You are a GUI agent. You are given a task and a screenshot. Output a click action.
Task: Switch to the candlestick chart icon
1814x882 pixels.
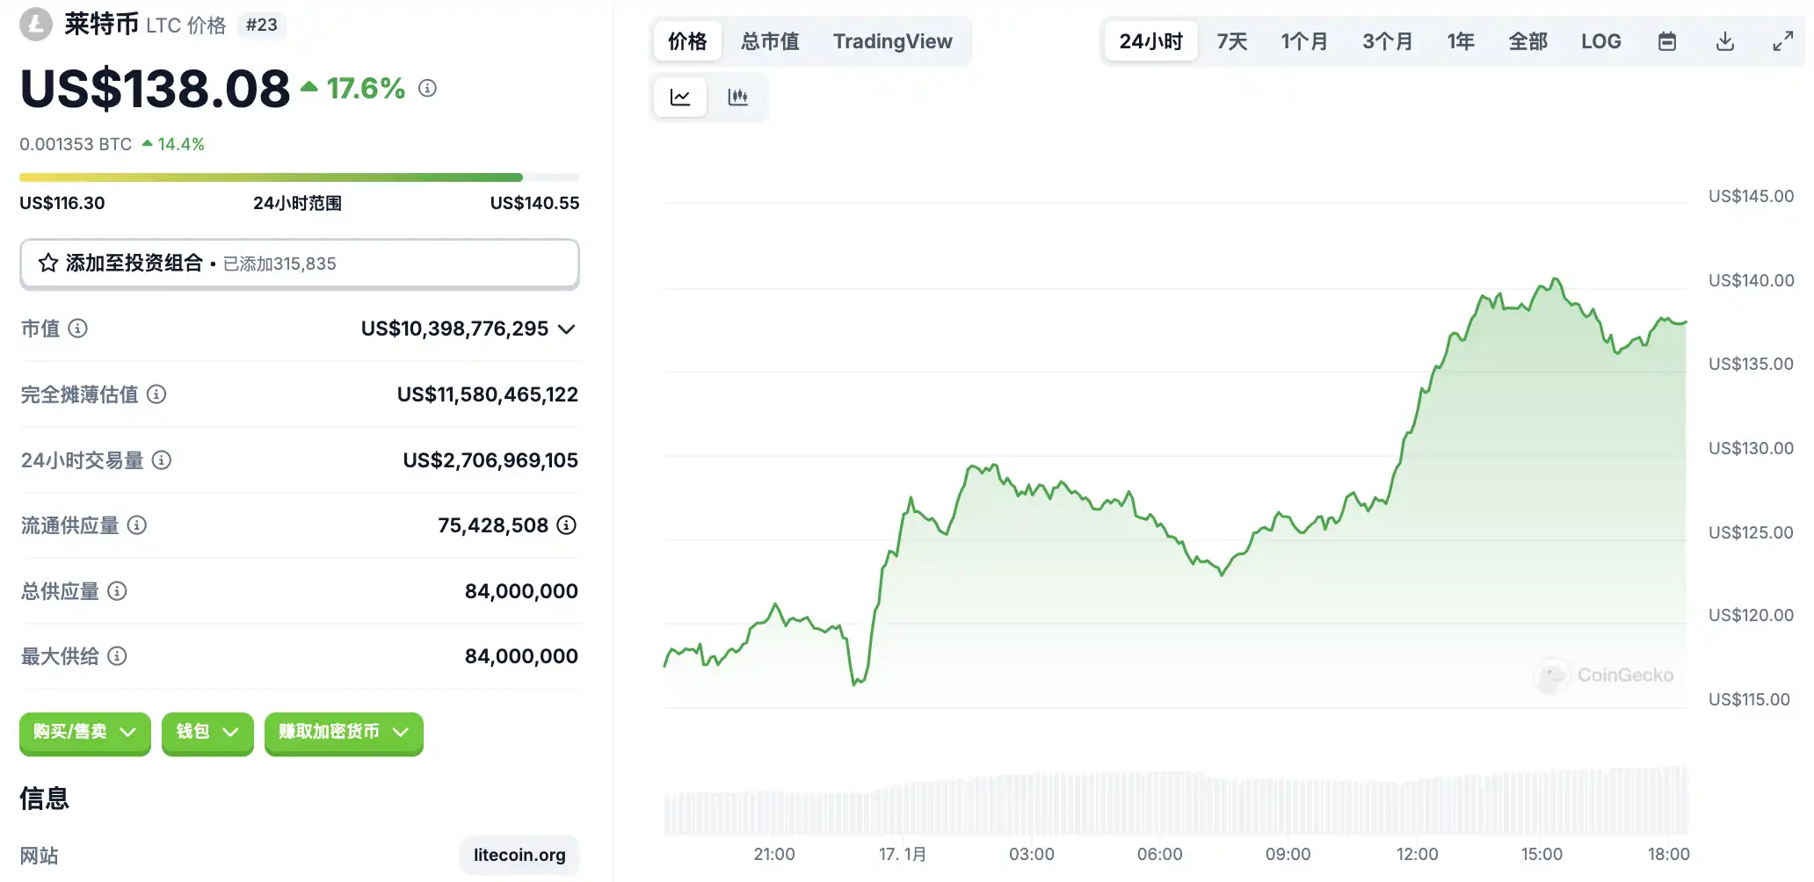(x=738, y=98)
